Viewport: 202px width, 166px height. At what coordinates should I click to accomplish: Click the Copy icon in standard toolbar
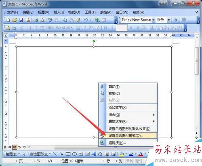coord(65,20)
